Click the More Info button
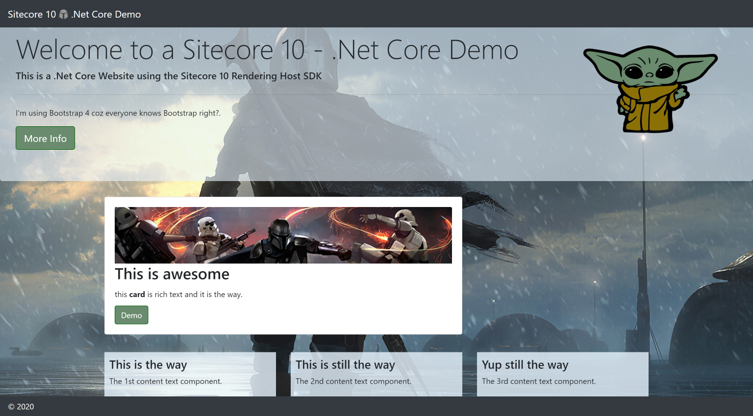 45,138
